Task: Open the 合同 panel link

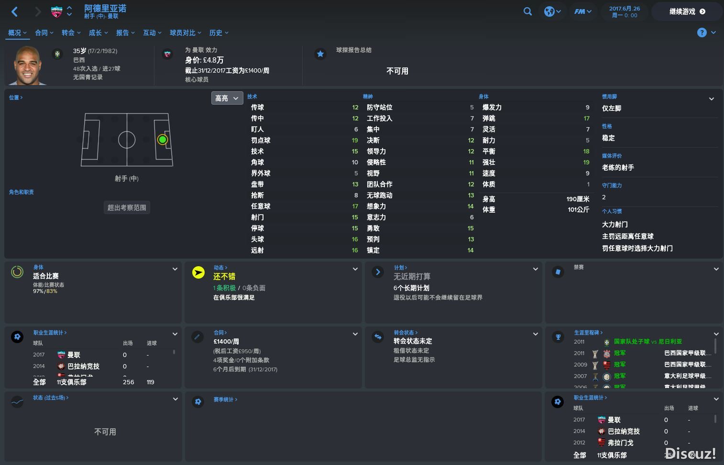Action: click(220, 333)
